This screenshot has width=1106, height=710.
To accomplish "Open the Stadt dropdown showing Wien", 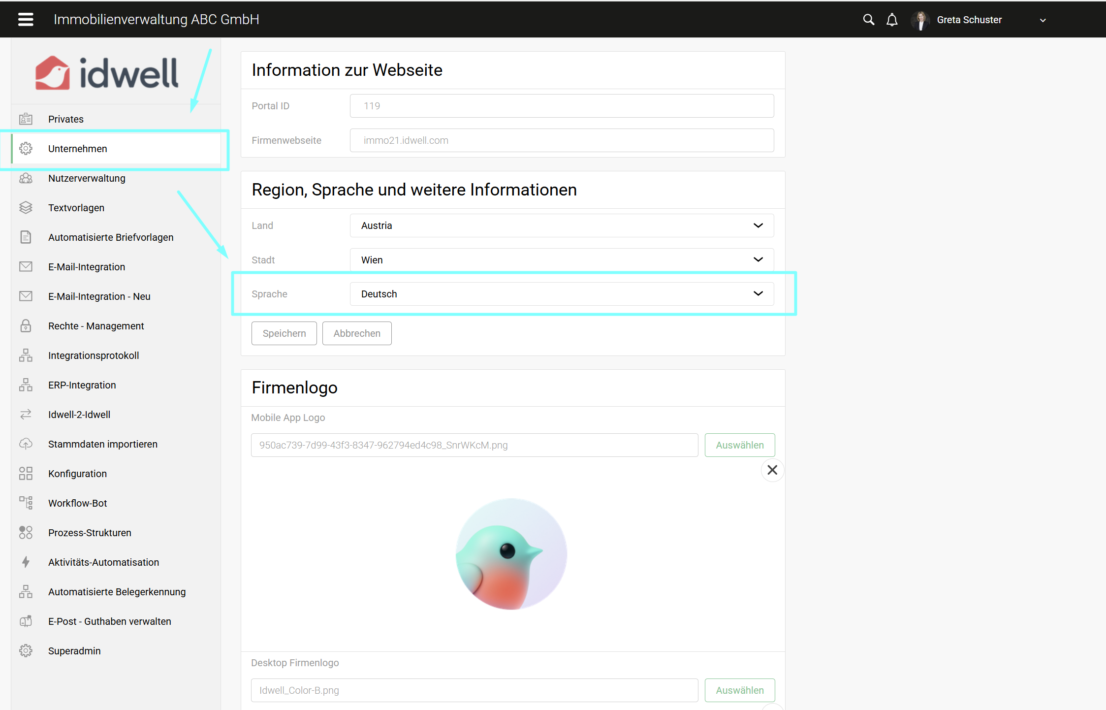I will 561,259.
